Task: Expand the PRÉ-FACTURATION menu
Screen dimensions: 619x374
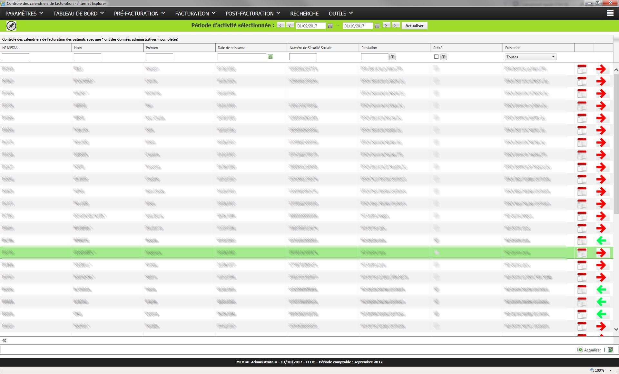Action: [139, 14]
